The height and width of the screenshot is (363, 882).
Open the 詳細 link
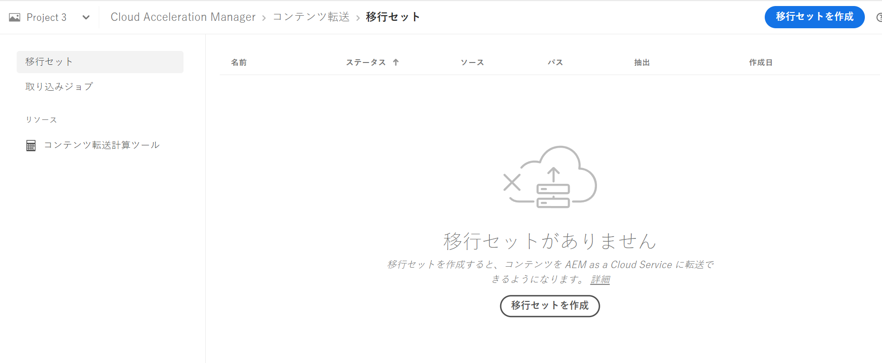(x=600, y=280)
